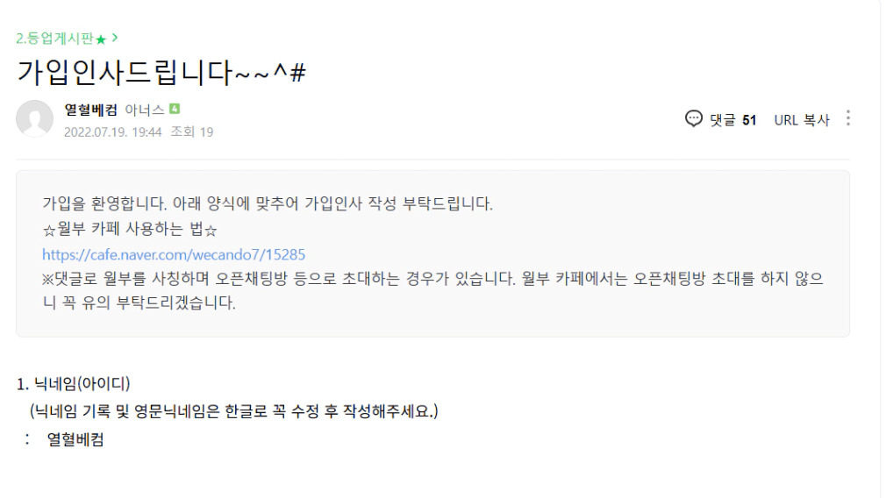Click author nickname 열혈베컴 next to avatar

coord(92,110)
